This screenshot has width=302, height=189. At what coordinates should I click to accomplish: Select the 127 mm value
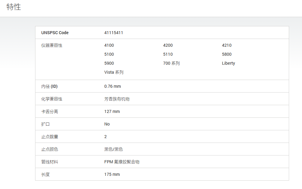[112, 112]
